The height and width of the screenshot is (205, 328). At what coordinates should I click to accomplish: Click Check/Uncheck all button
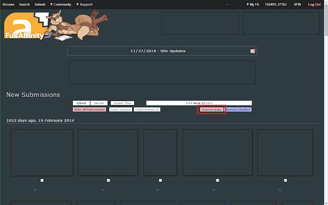tap(147, 110)
